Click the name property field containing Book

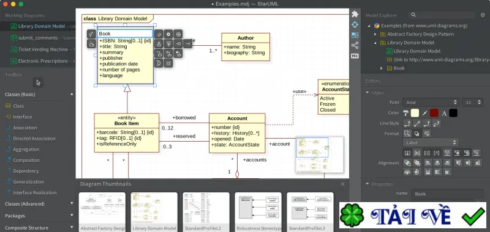[447, 194]
